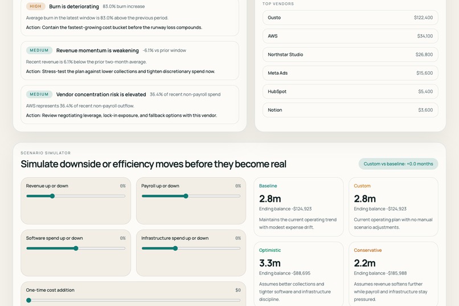Click the $122,400 Gusto amount
Viewport: 459px width, 306px height.
(x=423, y=18)
